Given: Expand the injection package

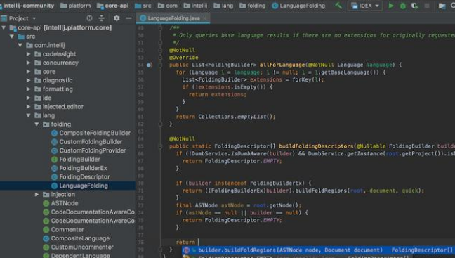Looking at the screenshot, I should [x=37, y=194].
